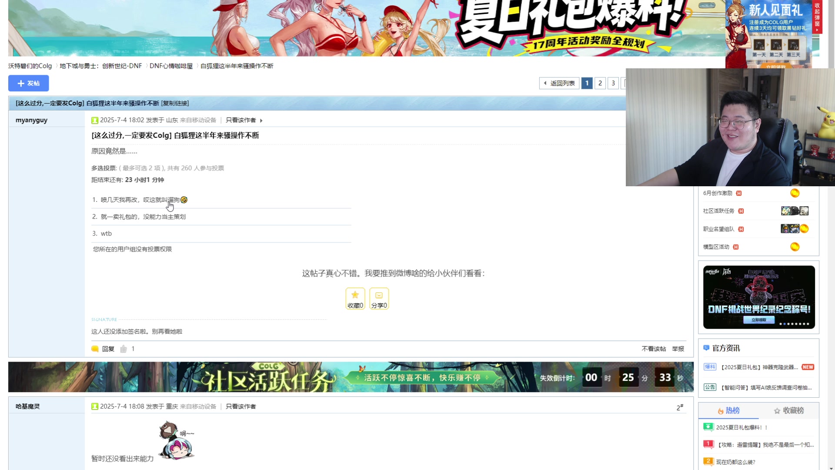Click H badge next to 6月创作激励

coord(739,193)
